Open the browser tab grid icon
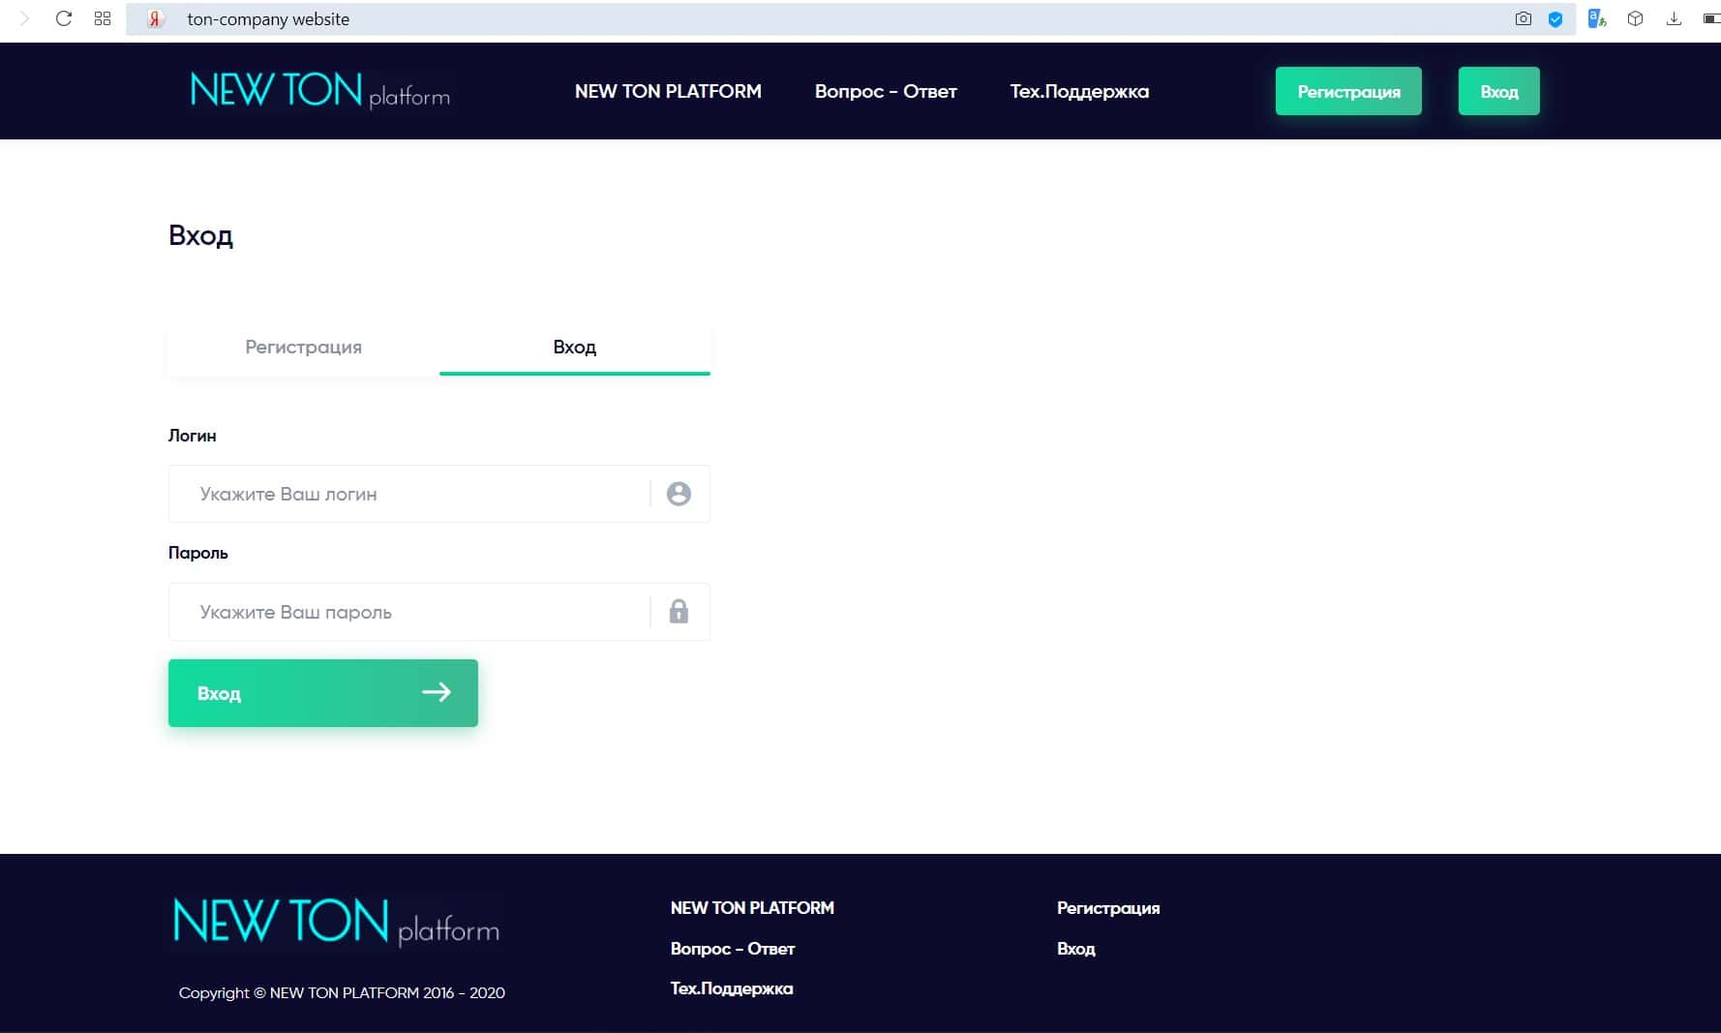1721x1033 pixels. pyautogui.click(x=103, y=18)
